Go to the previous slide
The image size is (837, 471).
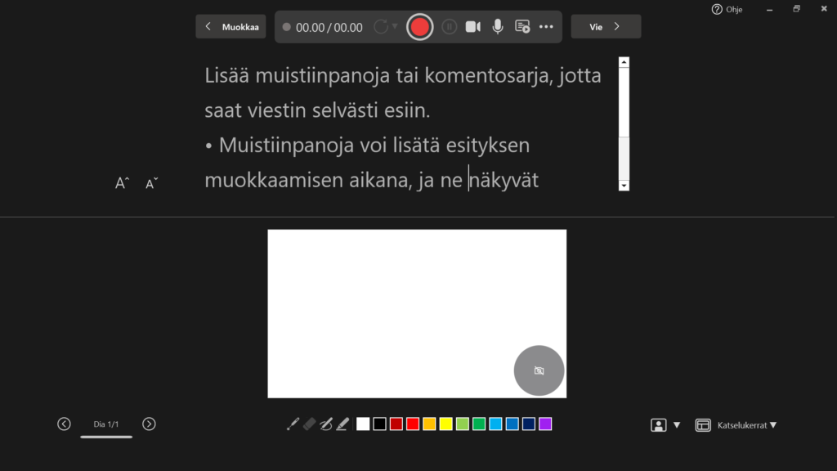point(64,424)
